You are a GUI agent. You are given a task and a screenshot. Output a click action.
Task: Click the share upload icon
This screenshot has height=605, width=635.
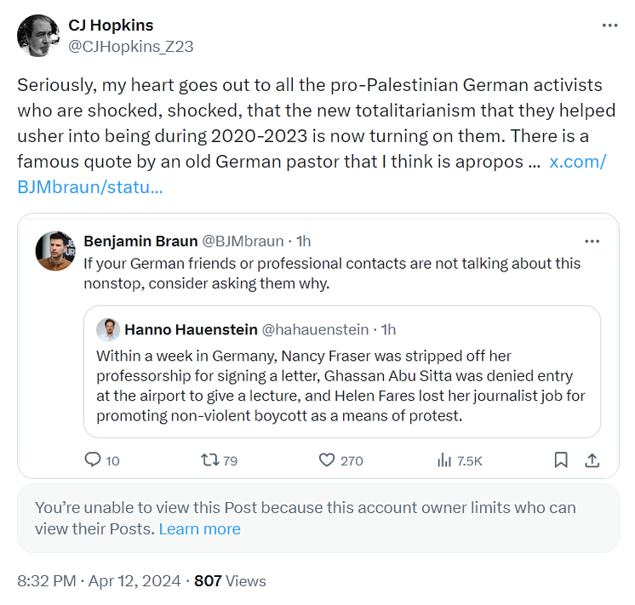(592, 459)
